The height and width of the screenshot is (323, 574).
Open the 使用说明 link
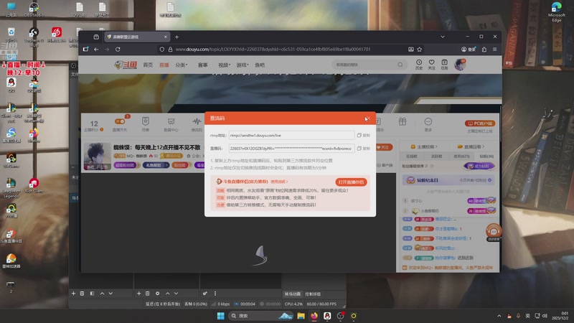pos(279,182)
